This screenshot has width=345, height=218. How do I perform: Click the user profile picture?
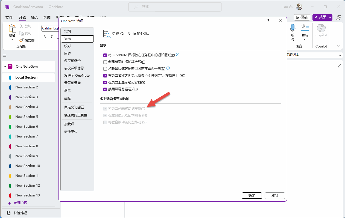point(299,7)
